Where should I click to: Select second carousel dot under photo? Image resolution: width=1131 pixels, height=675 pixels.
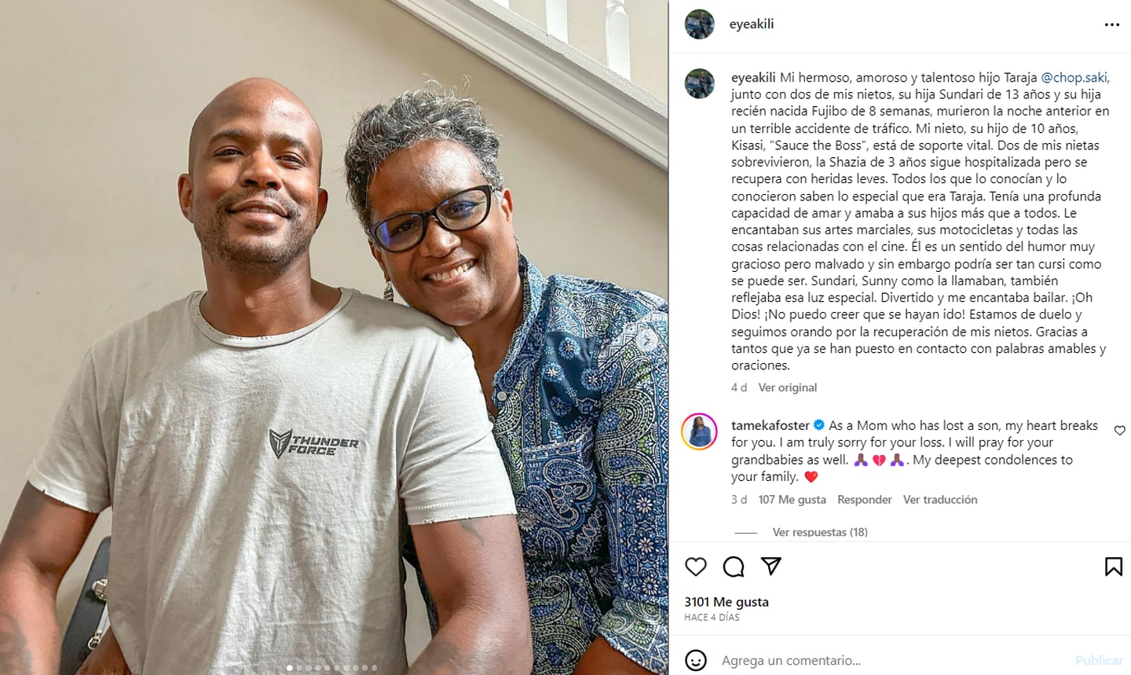point(299,668)
